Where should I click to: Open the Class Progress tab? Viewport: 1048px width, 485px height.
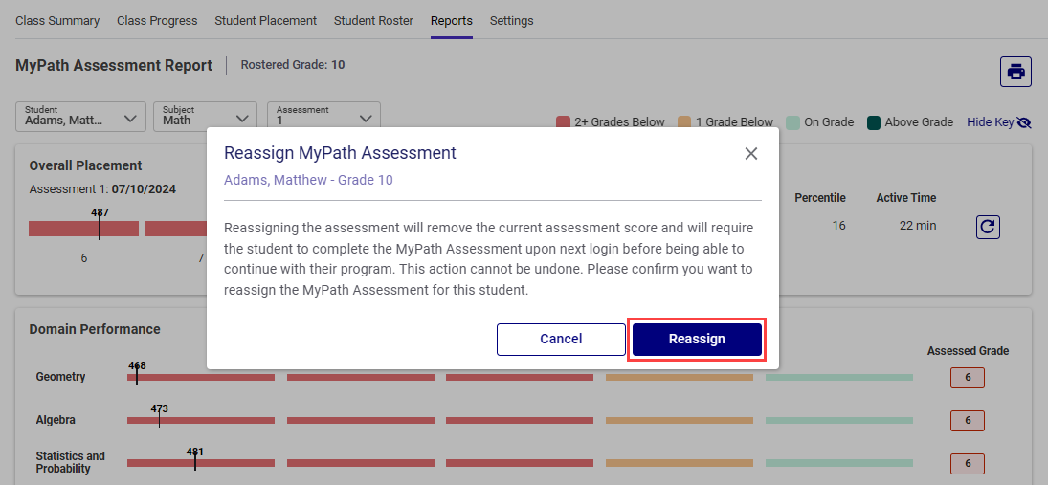[157, 21]
